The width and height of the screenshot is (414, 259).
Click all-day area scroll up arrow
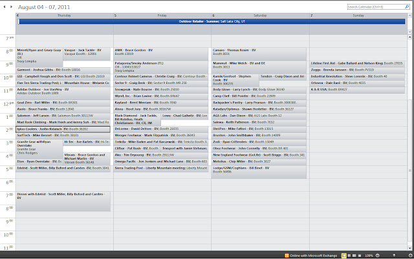click(x=409, y=16)
